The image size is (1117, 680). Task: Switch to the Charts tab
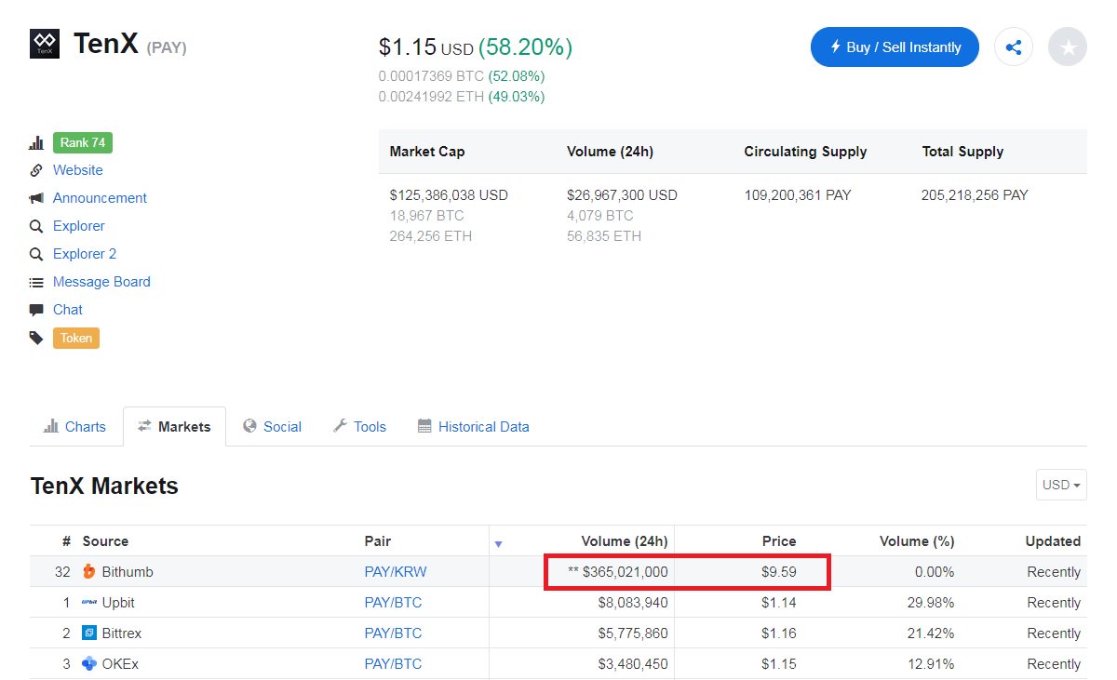tap(75, 427)
